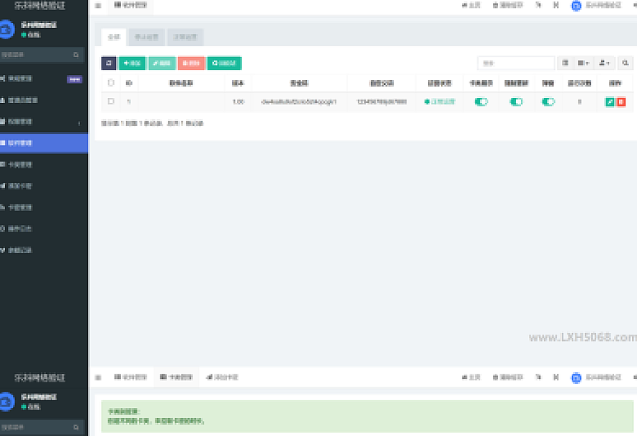
Task: Click the dark refresh button in table toolbar
Action: coord(109,63)
